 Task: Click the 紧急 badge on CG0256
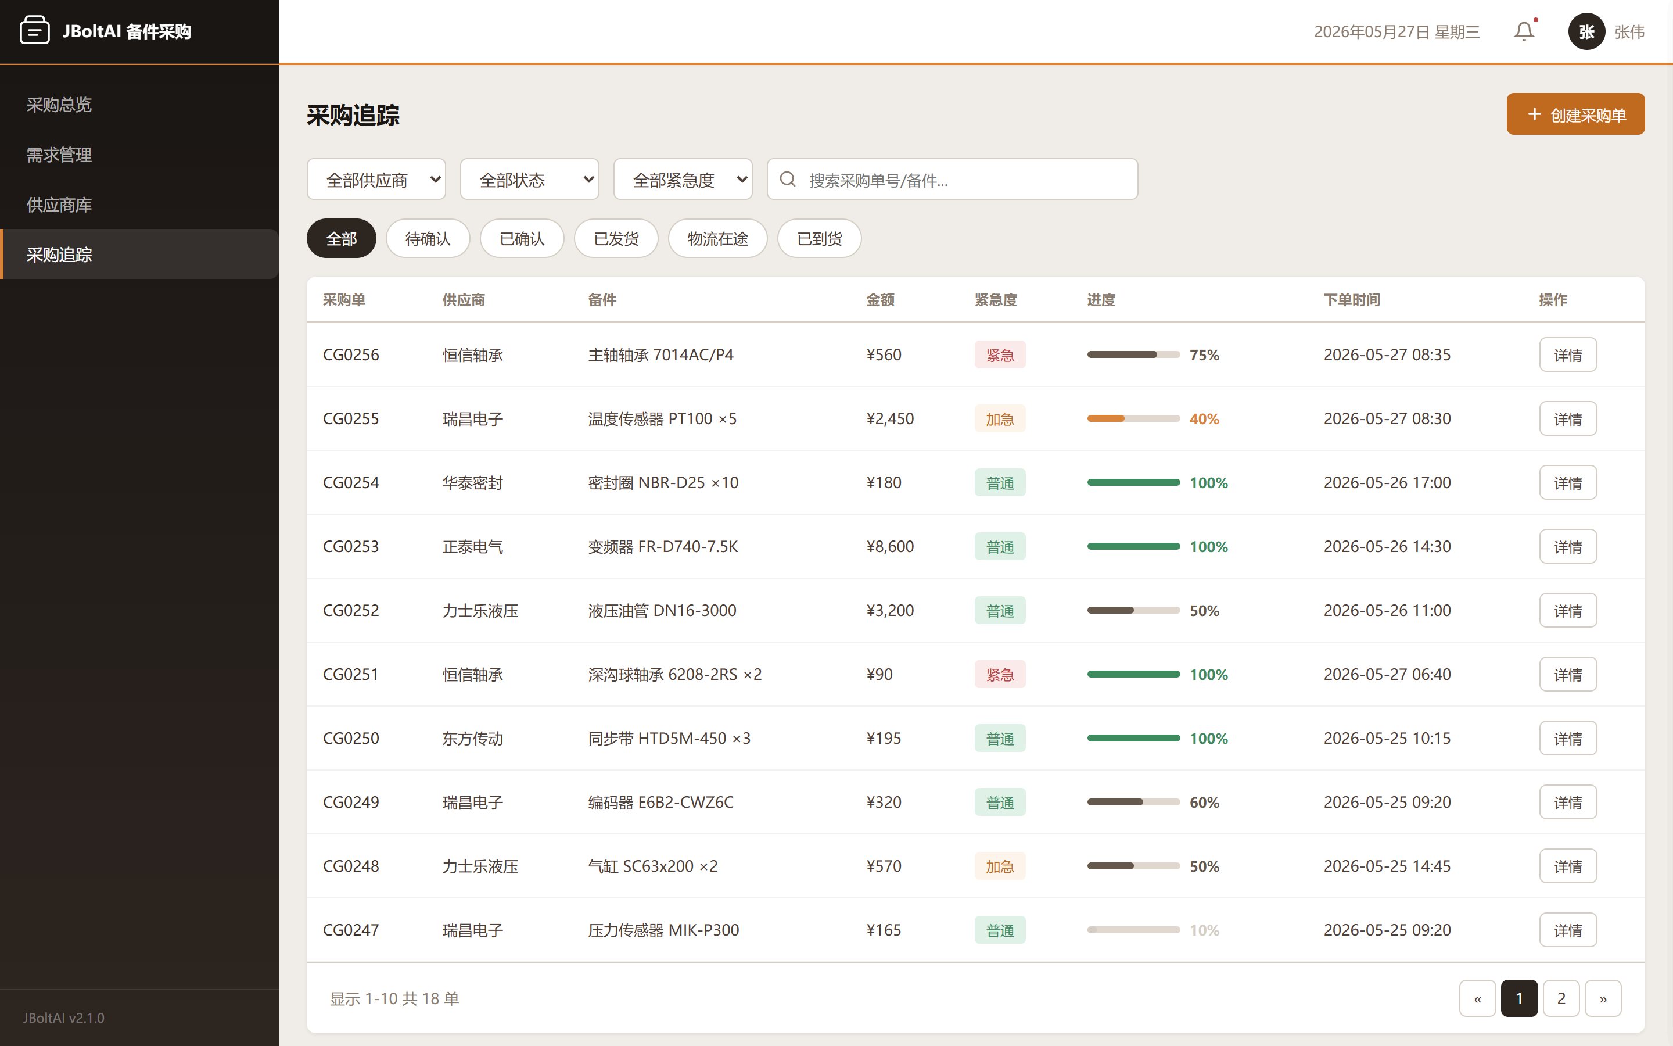[x=1000, y=355]
